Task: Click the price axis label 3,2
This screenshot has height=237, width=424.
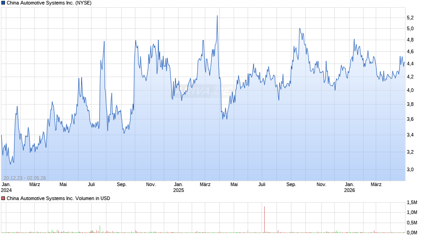Action: 410,152
